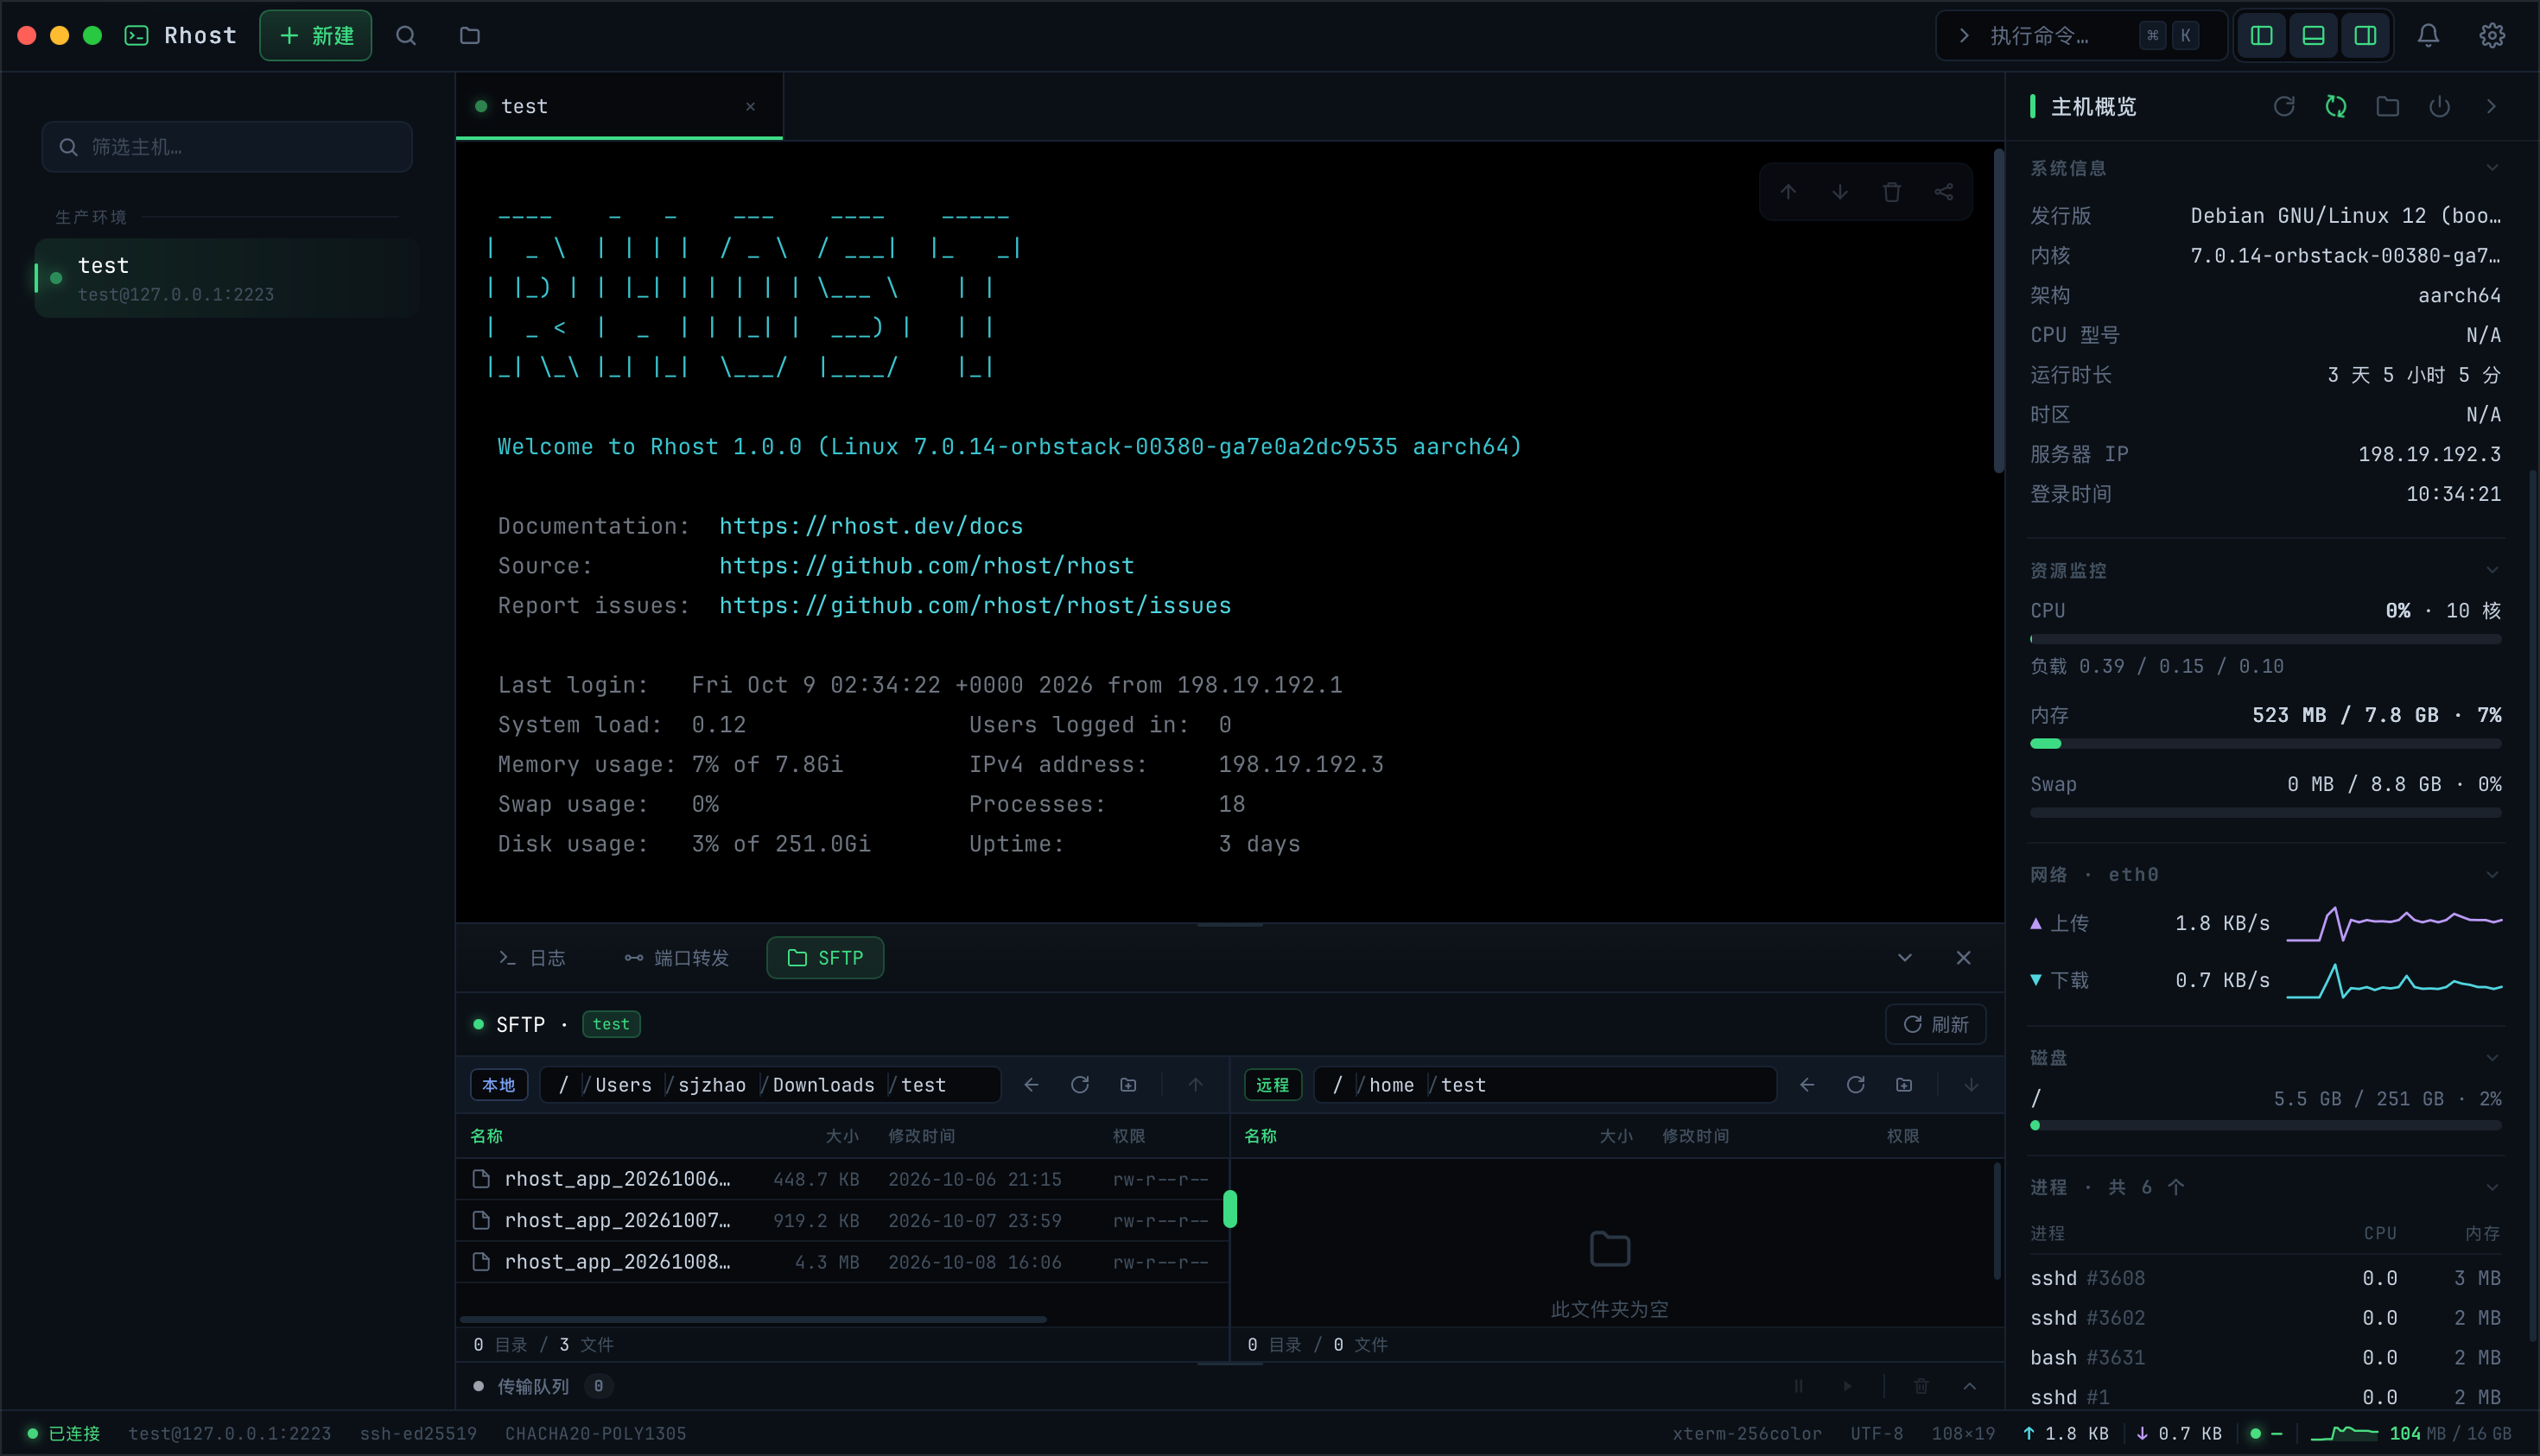This screenshot has height=1456, width=2540.
Task: Collapse the bottom panel chevron
Action: [1905, 958]
